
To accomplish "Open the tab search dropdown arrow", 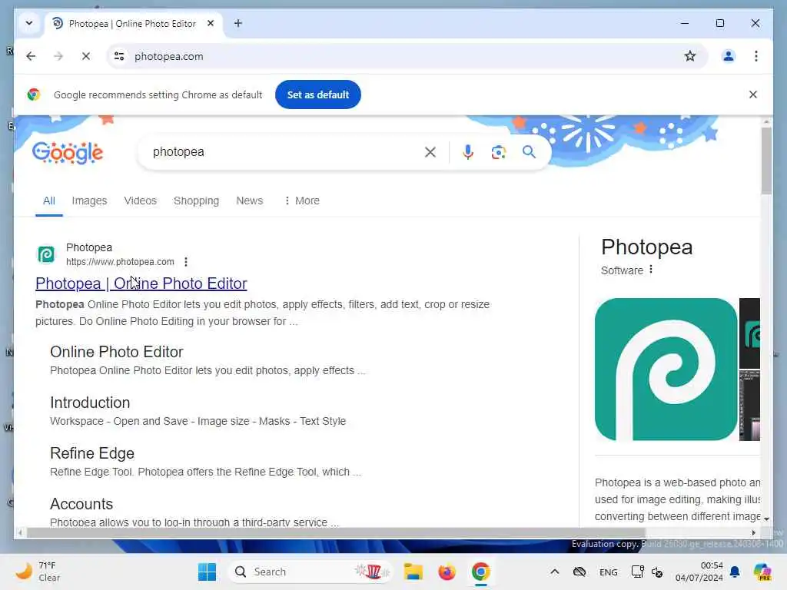I will coord(29,23).
